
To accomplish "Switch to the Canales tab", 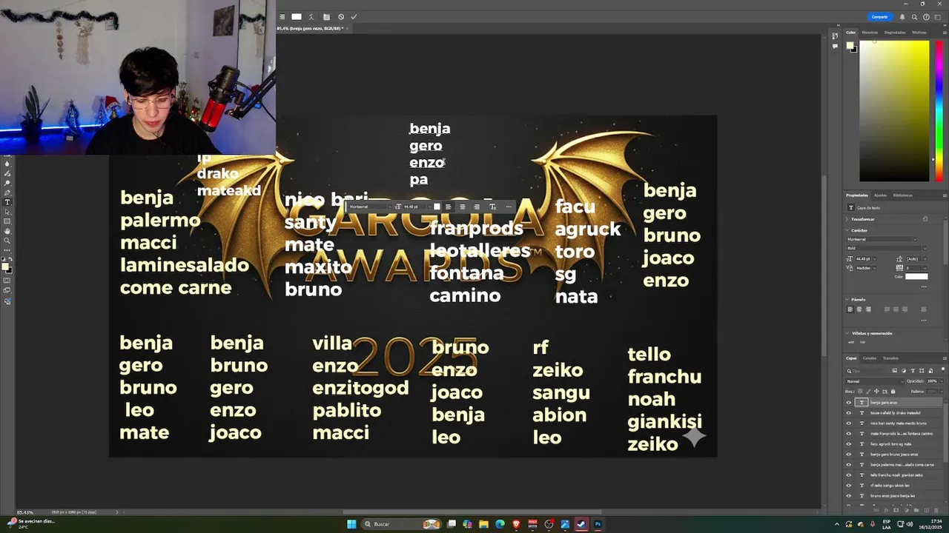I will click(x=870, y=358).
